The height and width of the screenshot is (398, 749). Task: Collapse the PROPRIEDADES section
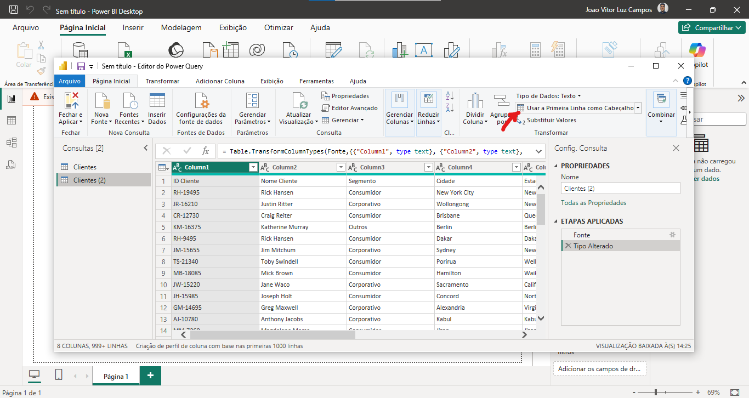point(555,166)
